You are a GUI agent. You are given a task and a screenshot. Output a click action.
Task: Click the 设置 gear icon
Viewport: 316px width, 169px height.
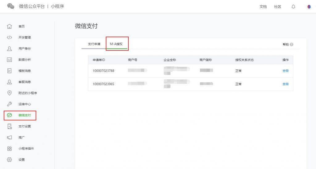pos(10,159)
